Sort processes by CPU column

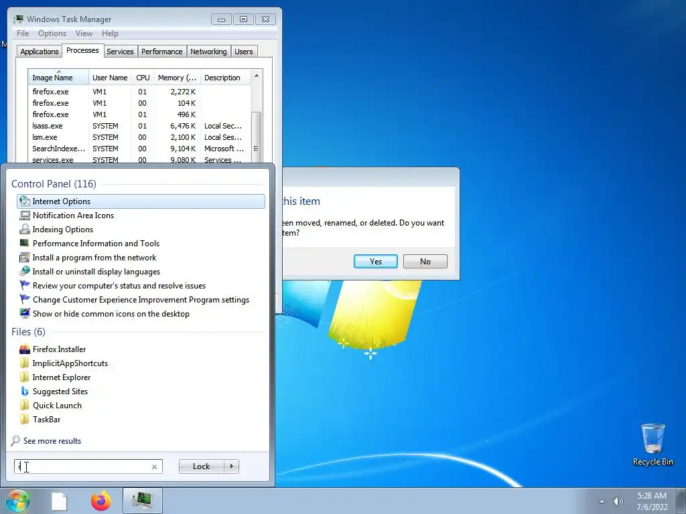[143, 78]
